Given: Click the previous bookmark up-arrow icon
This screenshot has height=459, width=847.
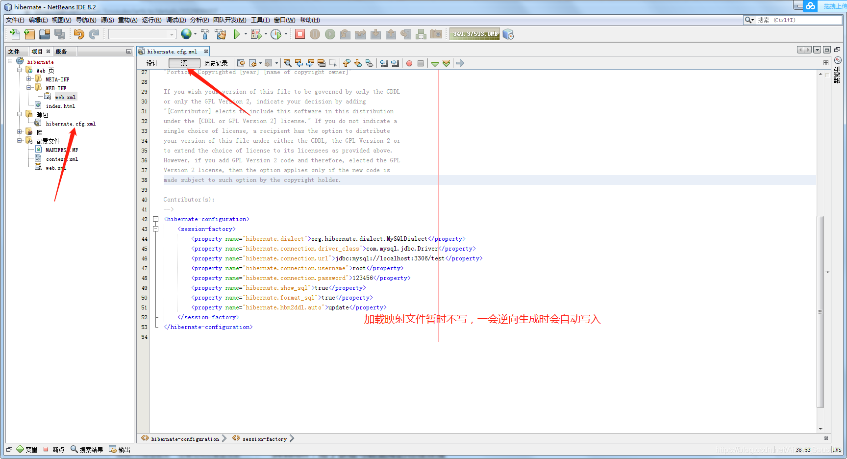Looking at the screenshot, I should pyautogui.click(x=347, y=63).
